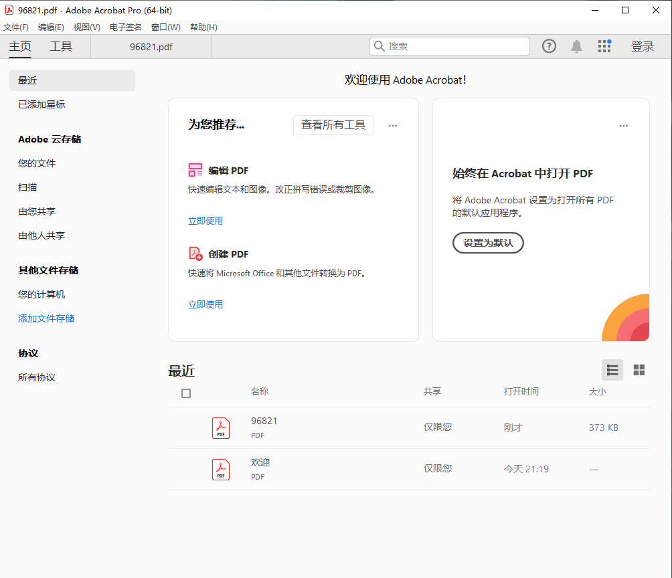
Task: Open 您的计算机 in the sidebar
Action: [41, 294]
